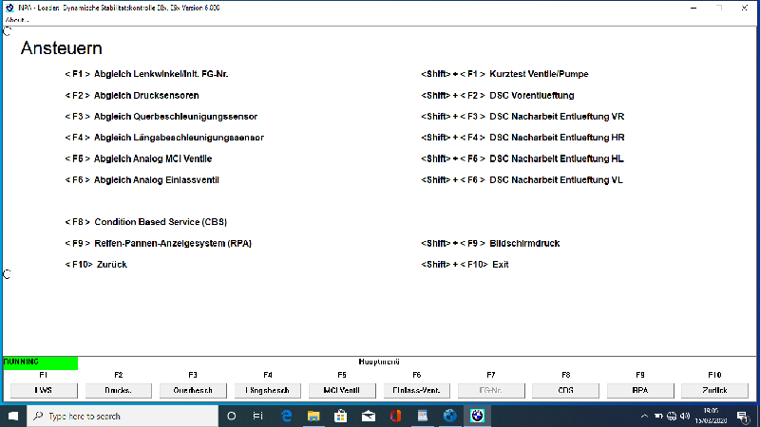Open File Explorer from the taskbar

[x=313, y=416]
